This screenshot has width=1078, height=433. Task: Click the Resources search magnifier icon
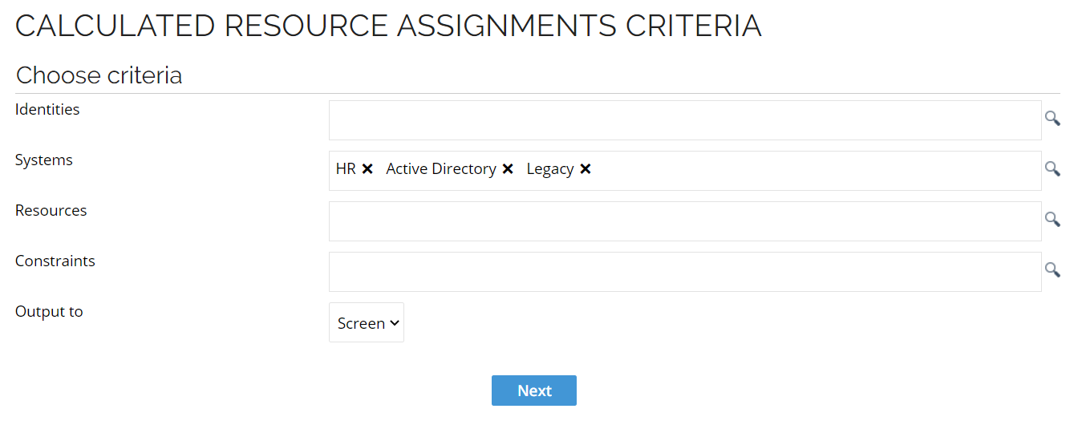(x=1052, y=219)
